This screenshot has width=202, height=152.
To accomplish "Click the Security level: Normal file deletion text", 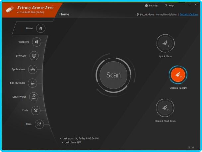I will 159,14.
